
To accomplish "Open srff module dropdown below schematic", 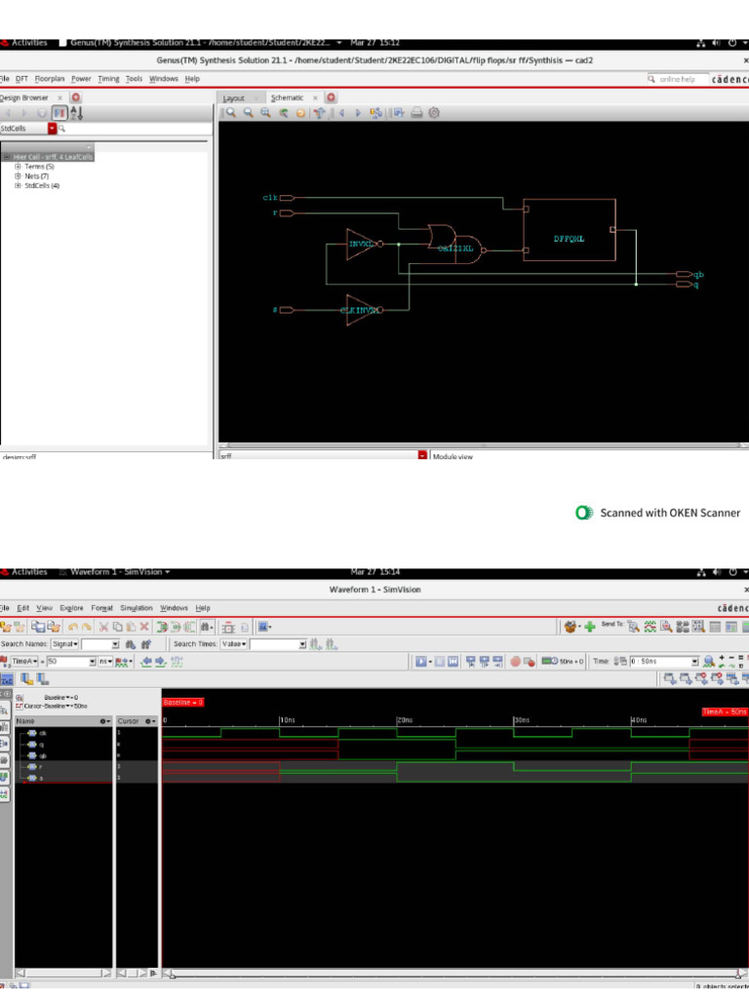I will click(421, 456).
